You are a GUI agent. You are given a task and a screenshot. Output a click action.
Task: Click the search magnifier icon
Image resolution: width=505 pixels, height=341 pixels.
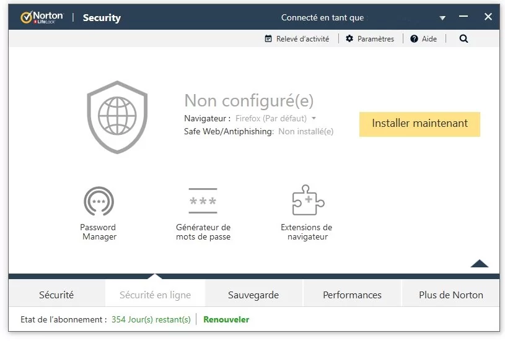click(x=463, y=38)
